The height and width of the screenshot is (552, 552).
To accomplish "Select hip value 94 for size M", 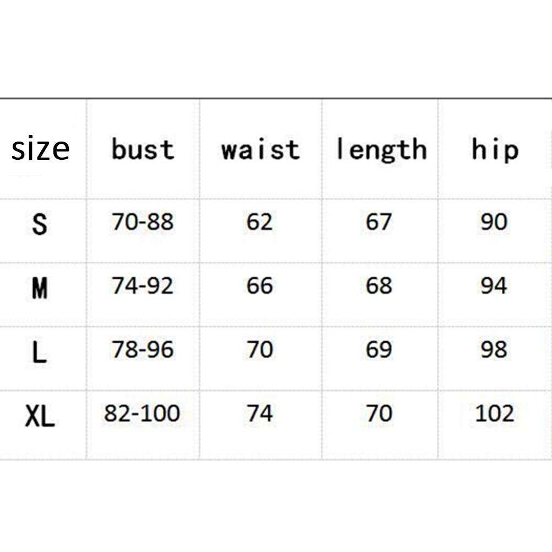I will [x=494, y=286].
